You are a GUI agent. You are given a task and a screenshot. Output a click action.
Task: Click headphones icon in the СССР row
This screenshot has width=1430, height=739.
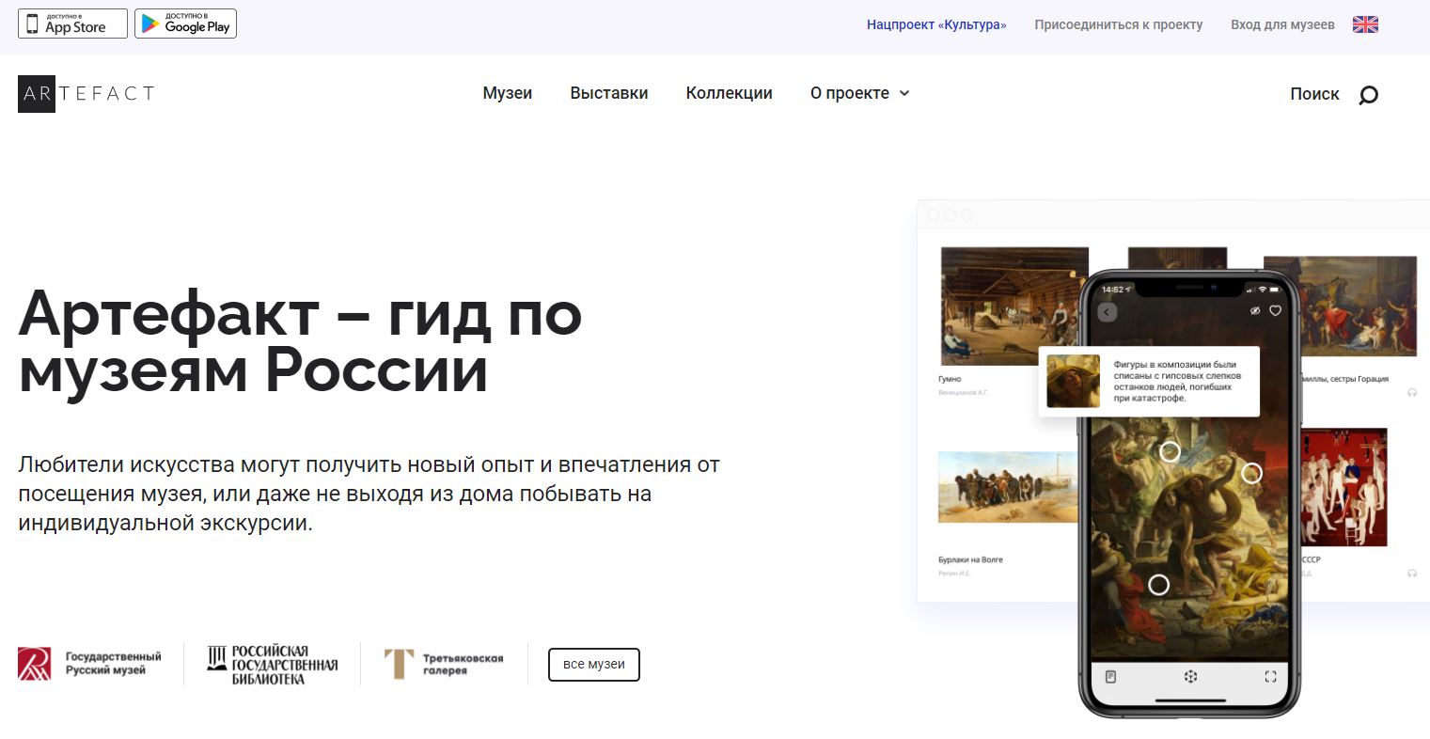tap(1412, 573)
